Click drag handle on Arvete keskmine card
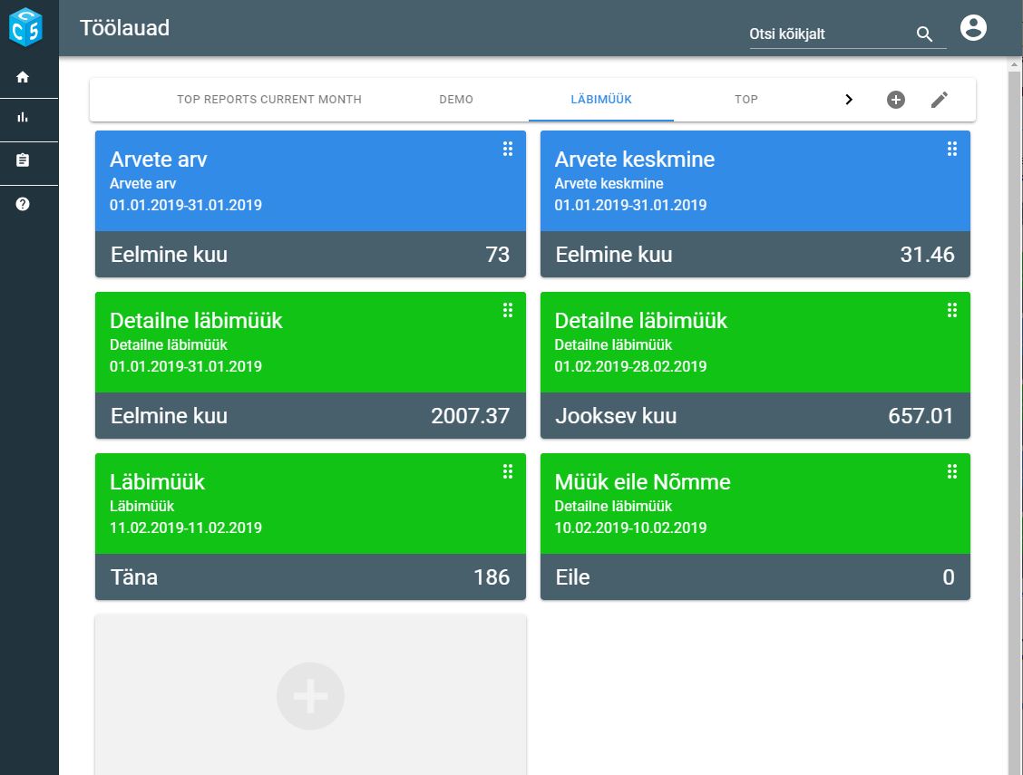Viewport: 1023px width, 775px height. [x=952, y=149]
